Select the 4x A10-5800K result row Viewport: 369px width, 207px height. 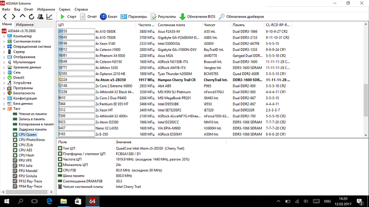click(x=174, y=31)
